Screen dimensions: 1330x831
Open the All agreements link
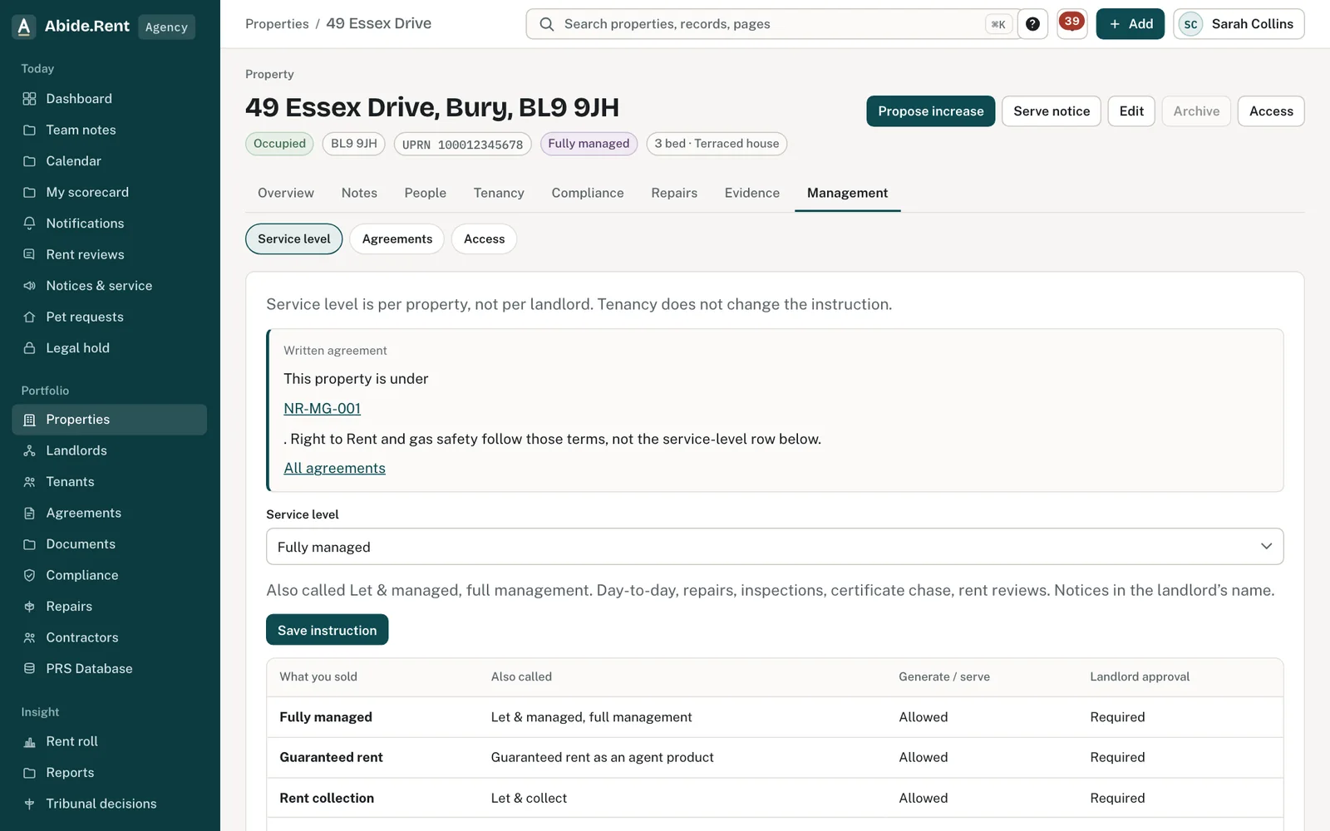click(335, 469)
